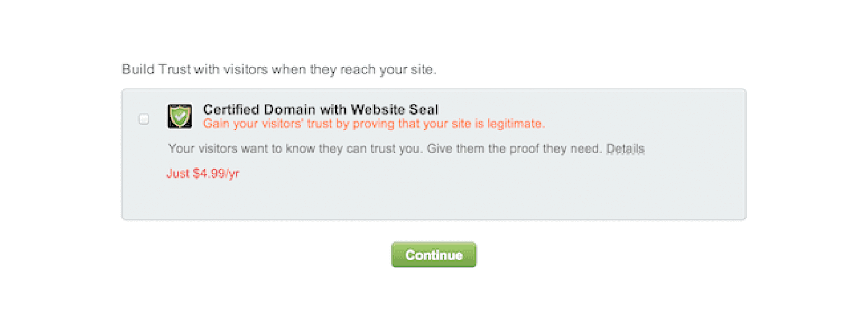Select the Website Seal add-on checkbox
The width and height of the screenshot is (867, 322).
(144, 119)
